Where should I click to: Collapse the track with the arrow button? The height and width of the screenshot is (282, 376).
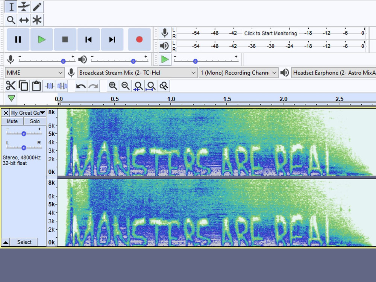click(6, 242)
